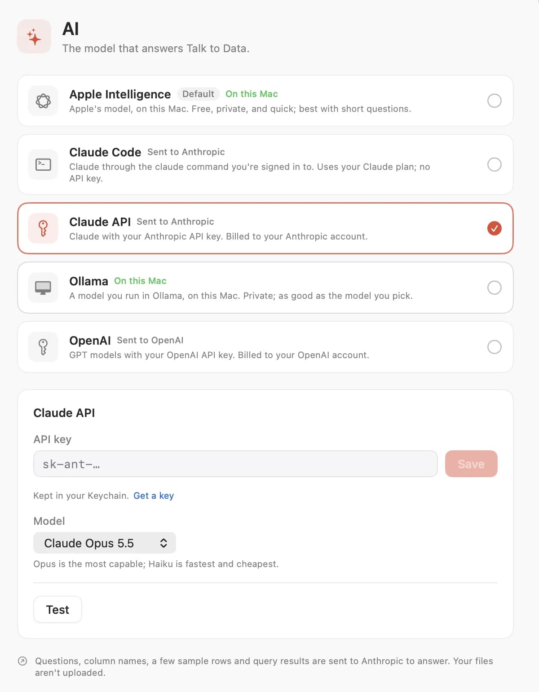Click the On this Mac label beside Ollama
The width and height of the screenshot is (539, 692).
click(x=140, y=281)
